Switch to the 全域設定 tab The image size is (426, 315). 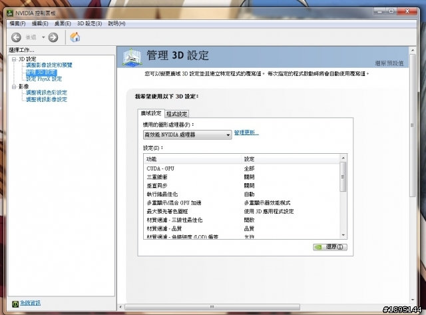pos(151,113)
